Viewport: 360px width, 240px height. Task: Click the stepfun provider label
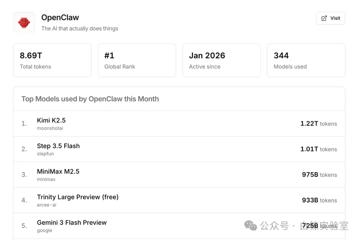pyautogui.click(x=46, y=154)
